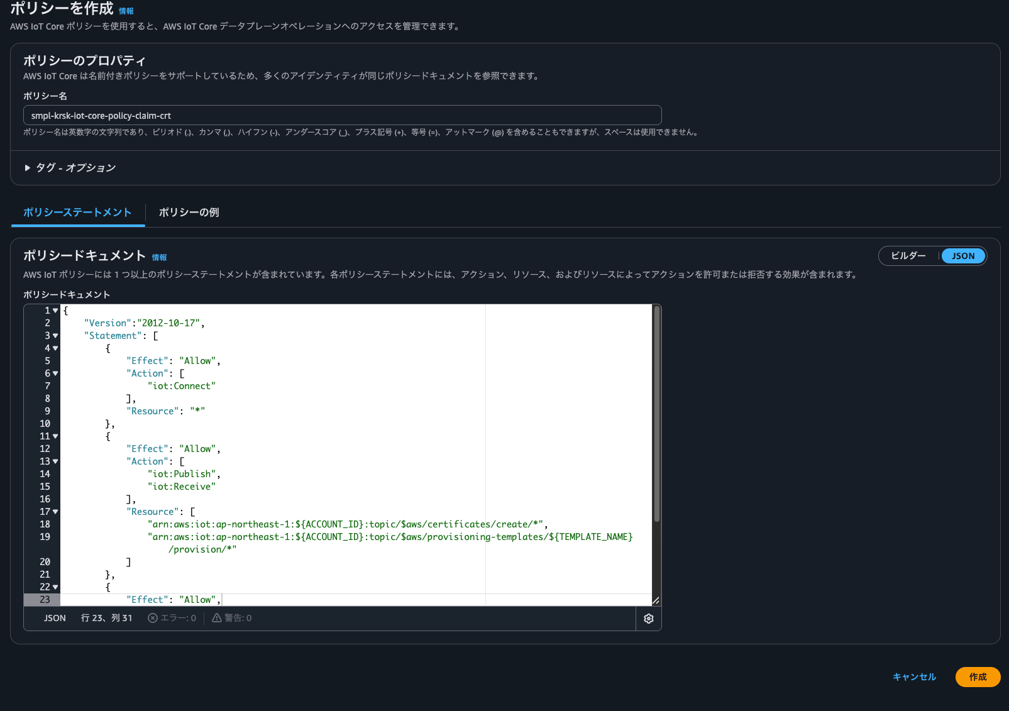Collapse the code fold at line 1
This screenshot has width=1009, height=711.
pos(55,311)
